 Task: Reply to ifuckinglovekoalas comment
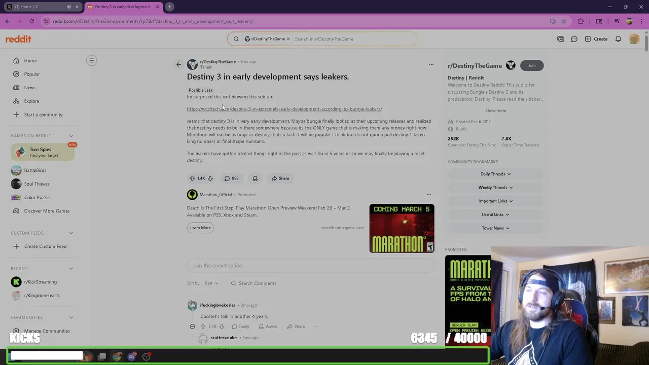tap(240, 326)
